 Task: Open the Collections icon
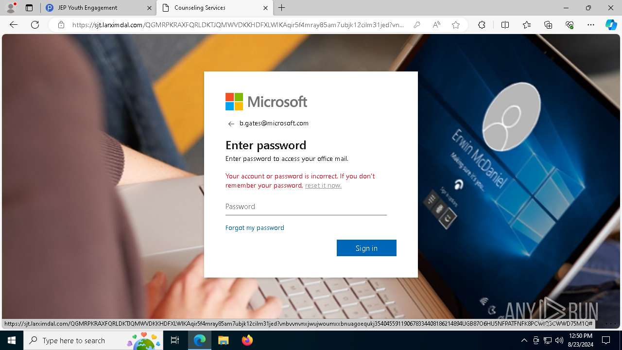[548, 25]
